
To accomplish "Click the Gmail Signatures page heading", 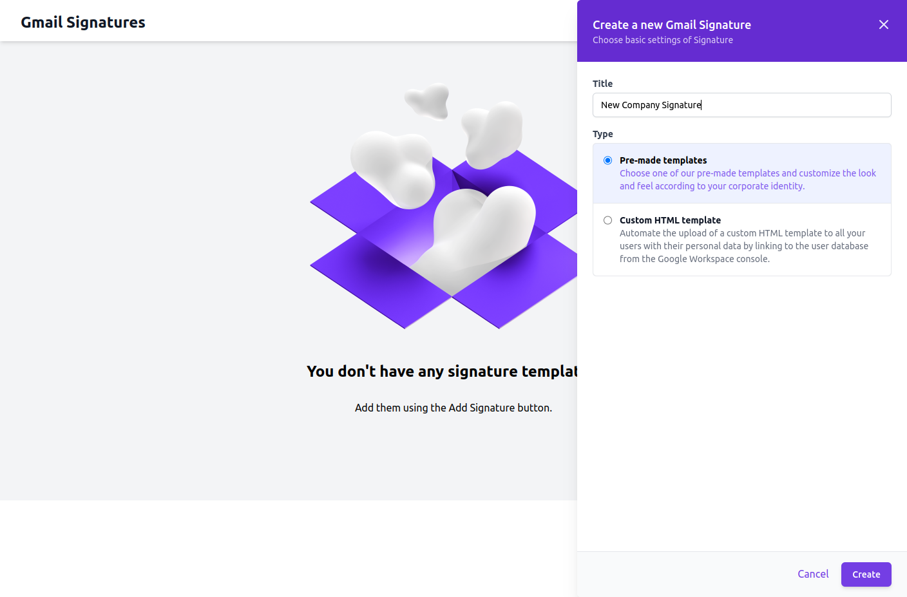I will (x=83, y=23).
